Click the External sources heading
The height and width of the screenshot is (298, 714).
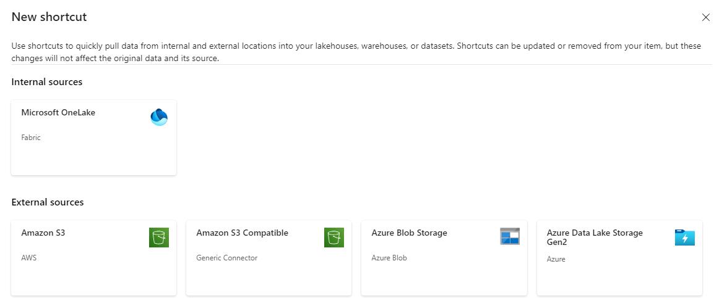pyautogui.click(x=48, y=202)
